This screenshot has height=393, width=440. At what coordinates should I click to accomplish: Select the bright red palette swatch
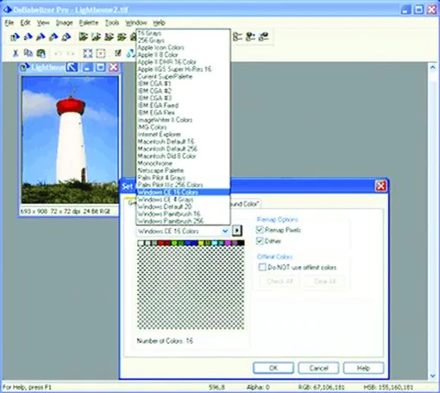(x=160, y=244)
